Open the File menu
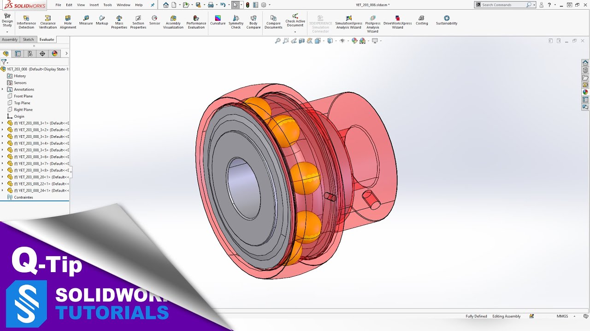590x331 pixels. [x=59, y=5]
